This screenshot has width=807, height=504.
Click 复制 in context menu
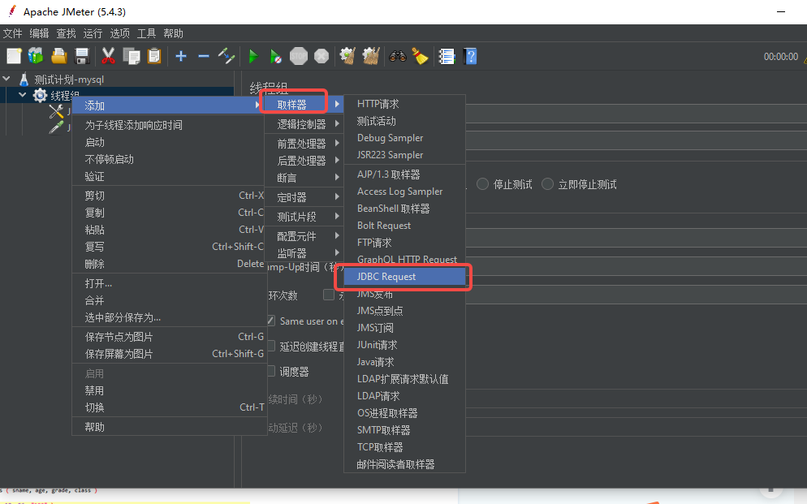169,213
